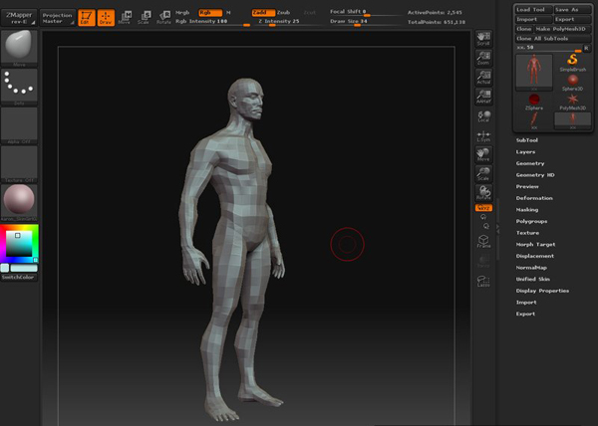Click the Clone button
This screenshot has height=426, width=598.
(523, 29)
